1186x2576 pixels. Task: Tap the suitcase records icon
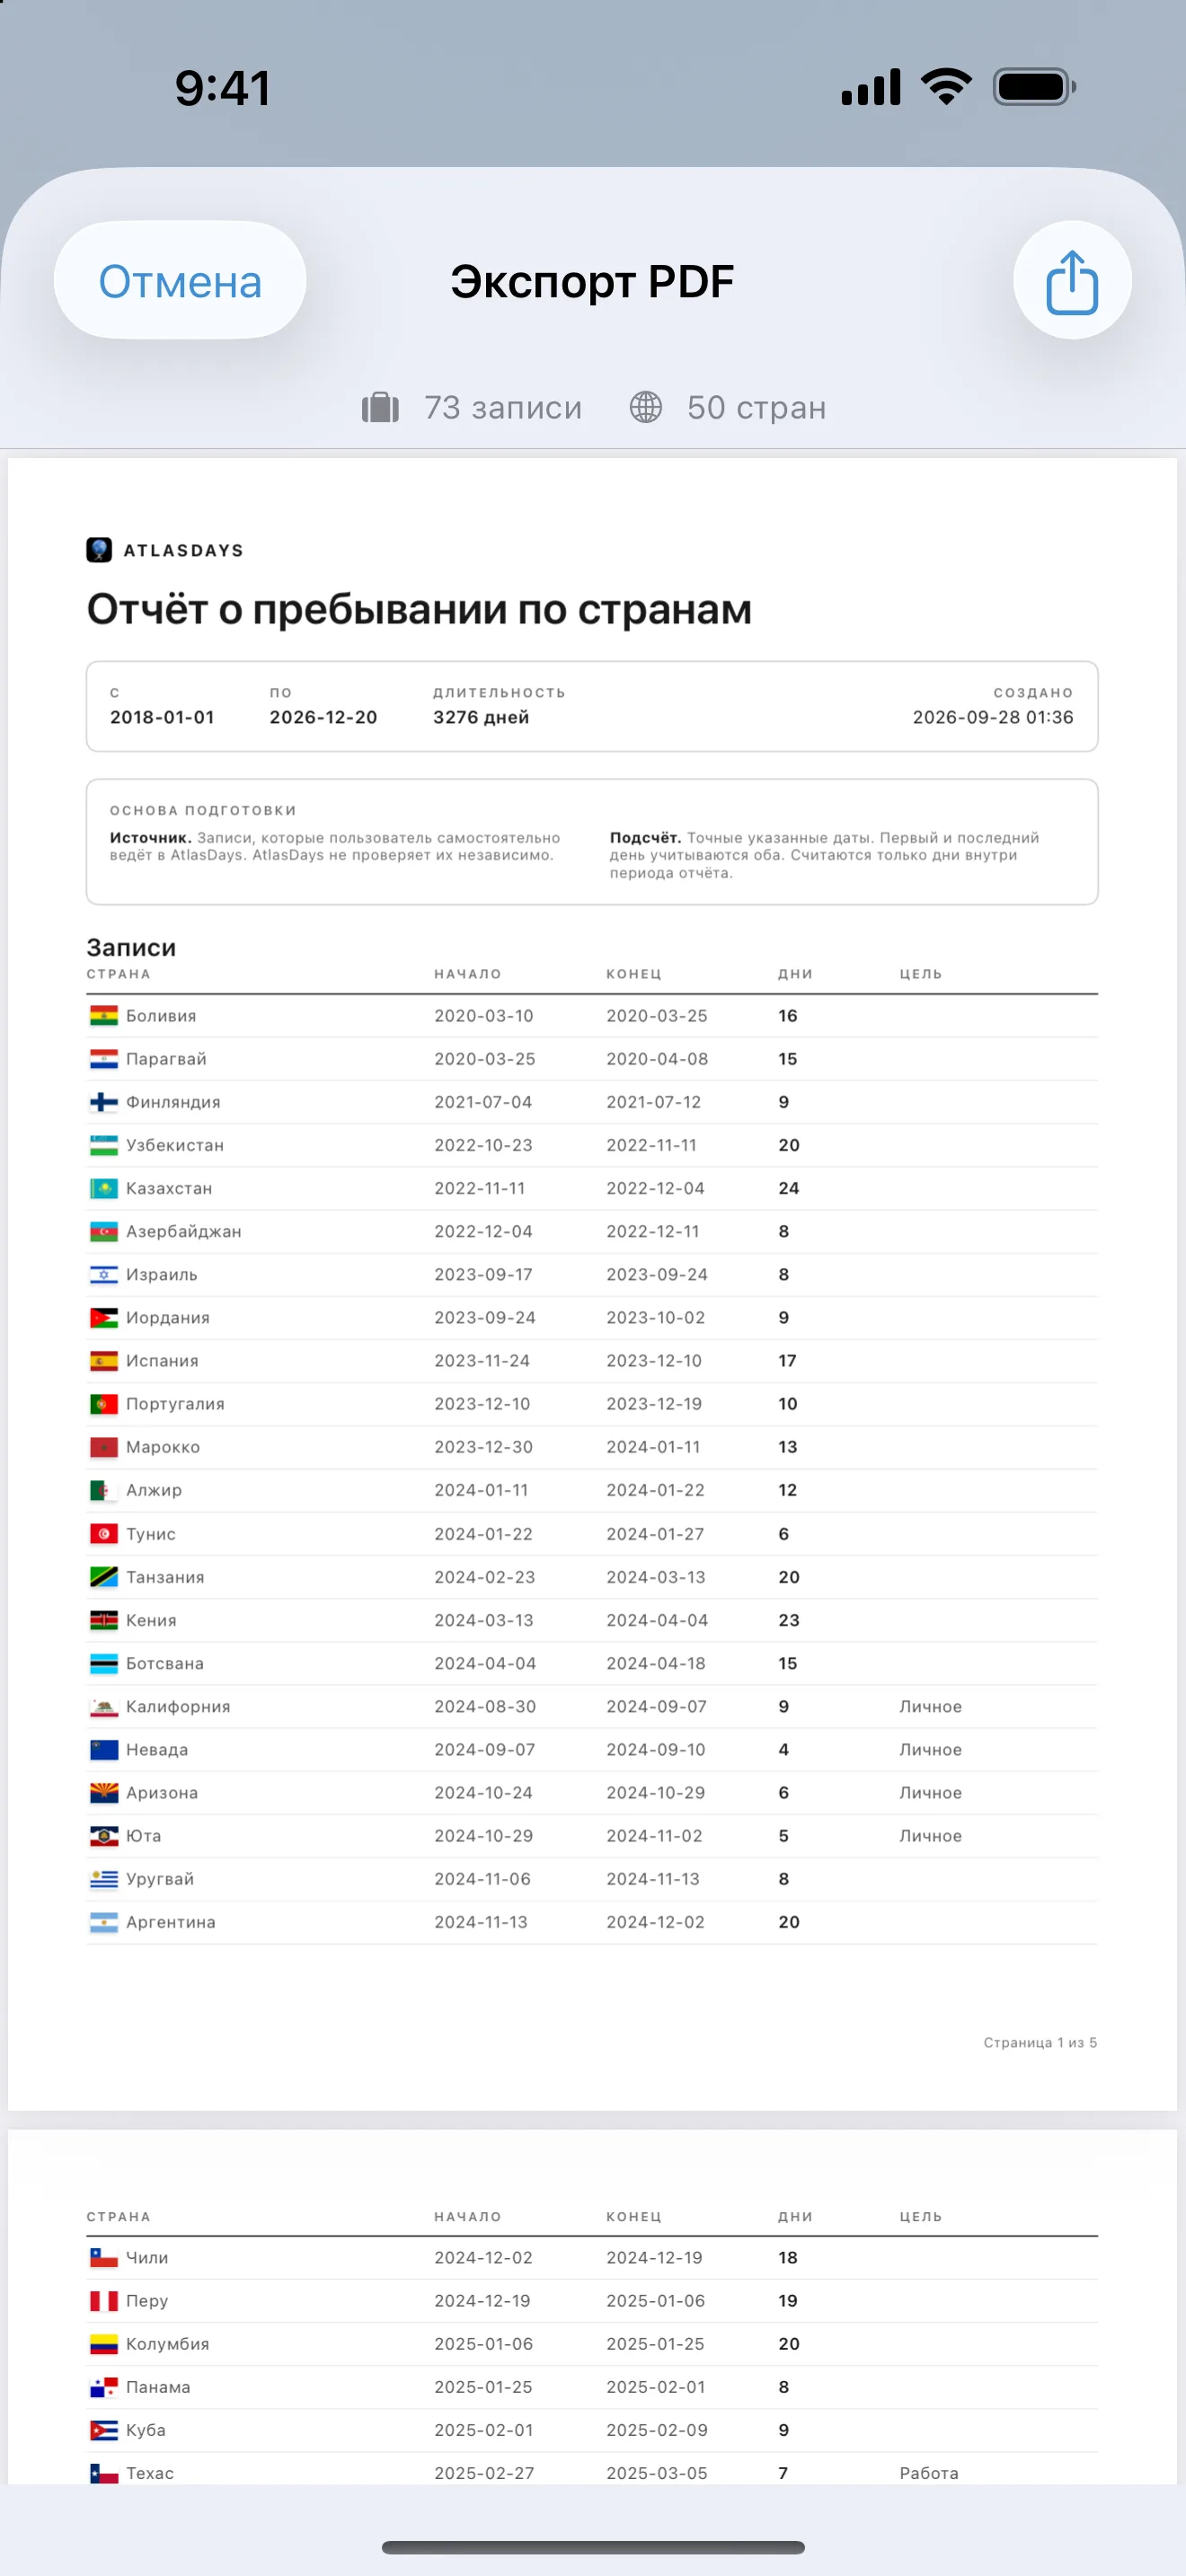pyautogui.click(x=380, y=408)
